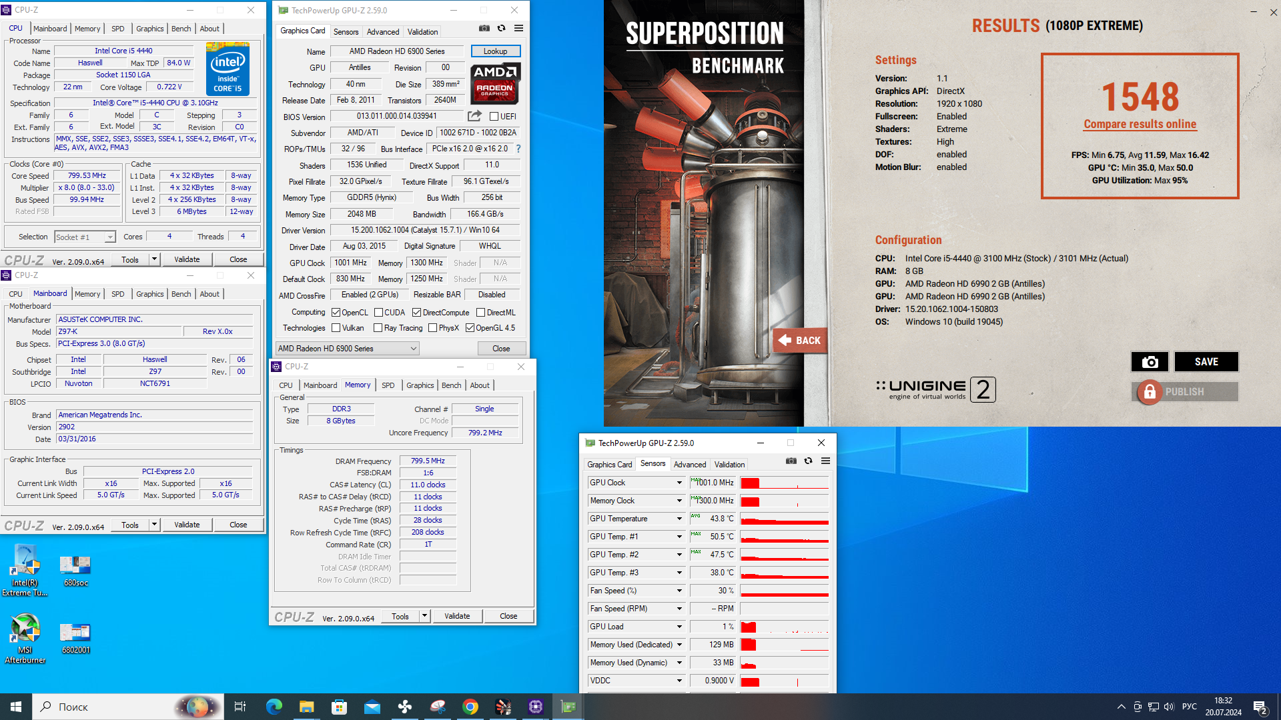Image resolution: width=1281 pixels, height=720 pixels.
Task: Toggle OpenGL 4.5 checkbox
Action: click(x=470, y=328)
